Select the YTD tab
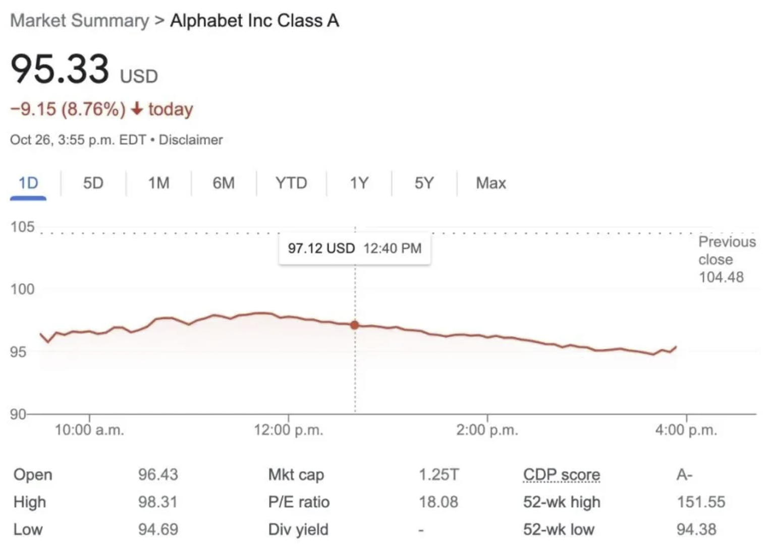Image resolution: width=765 pixels, height=555 pixels. 291,183
